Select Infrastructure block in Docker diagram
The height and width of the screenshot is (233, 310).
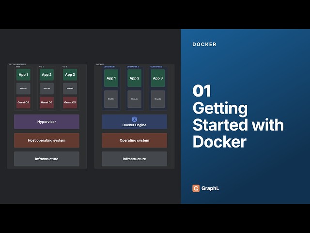pos(135,159)
